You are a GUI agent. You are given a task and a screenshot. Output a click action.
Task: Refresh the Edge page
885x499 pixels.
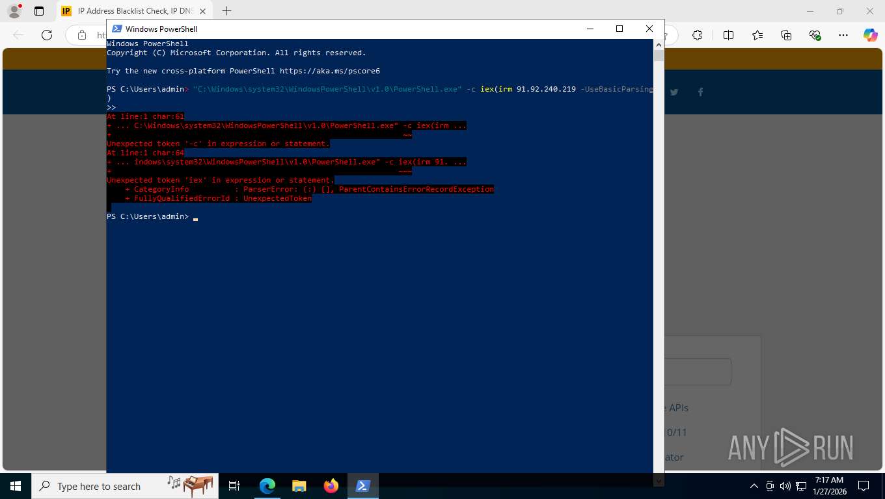tap(47, 35)
